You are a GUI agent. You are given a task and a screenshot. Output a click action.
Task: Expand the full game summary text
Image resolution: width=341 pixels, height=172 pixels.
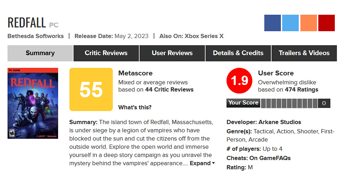[202, 163]
